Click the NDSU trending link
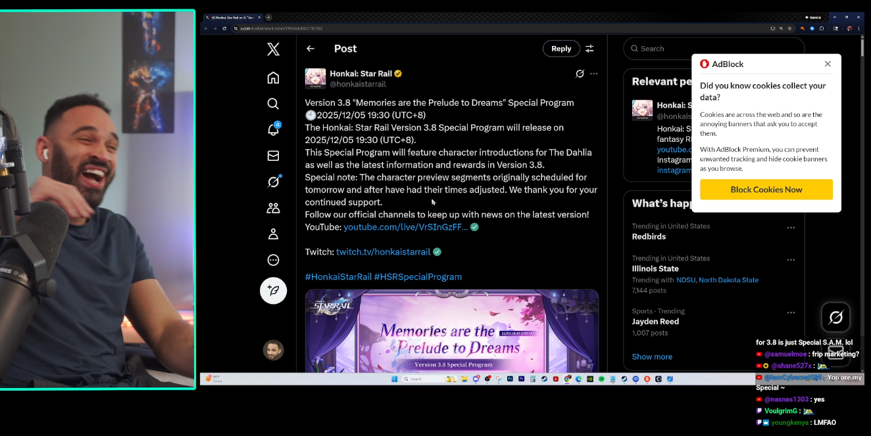Screen dimensions: 871x436 click(x=685, y=280)
